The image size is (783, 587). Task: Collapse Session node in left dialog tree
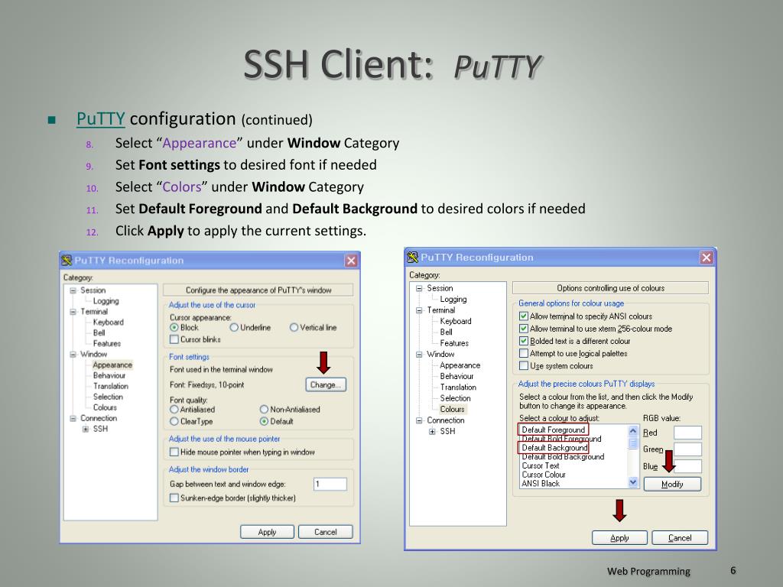pyautogui.click(x=73, y=290)
